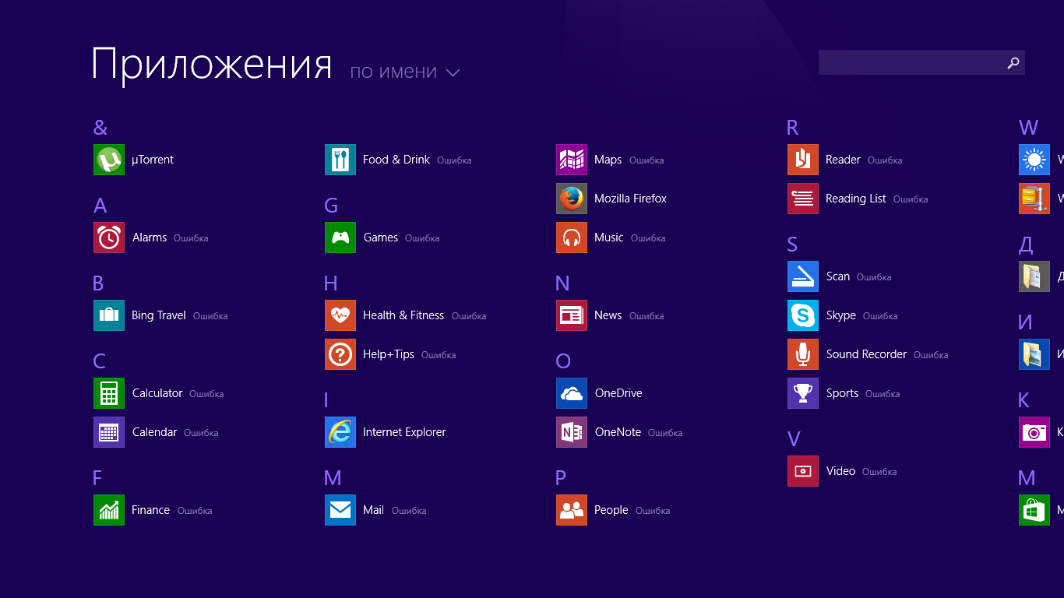Select the 'G' group header
This screenshot has width=1064, height=598.
(x=331, y=206)
